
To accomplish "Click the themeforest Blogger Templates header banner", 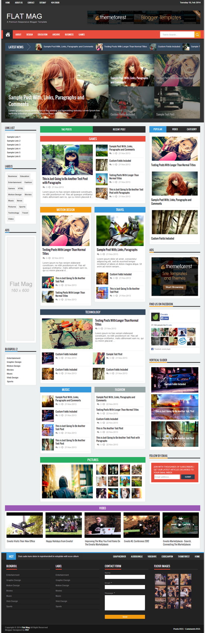I will tap(143, 17).
